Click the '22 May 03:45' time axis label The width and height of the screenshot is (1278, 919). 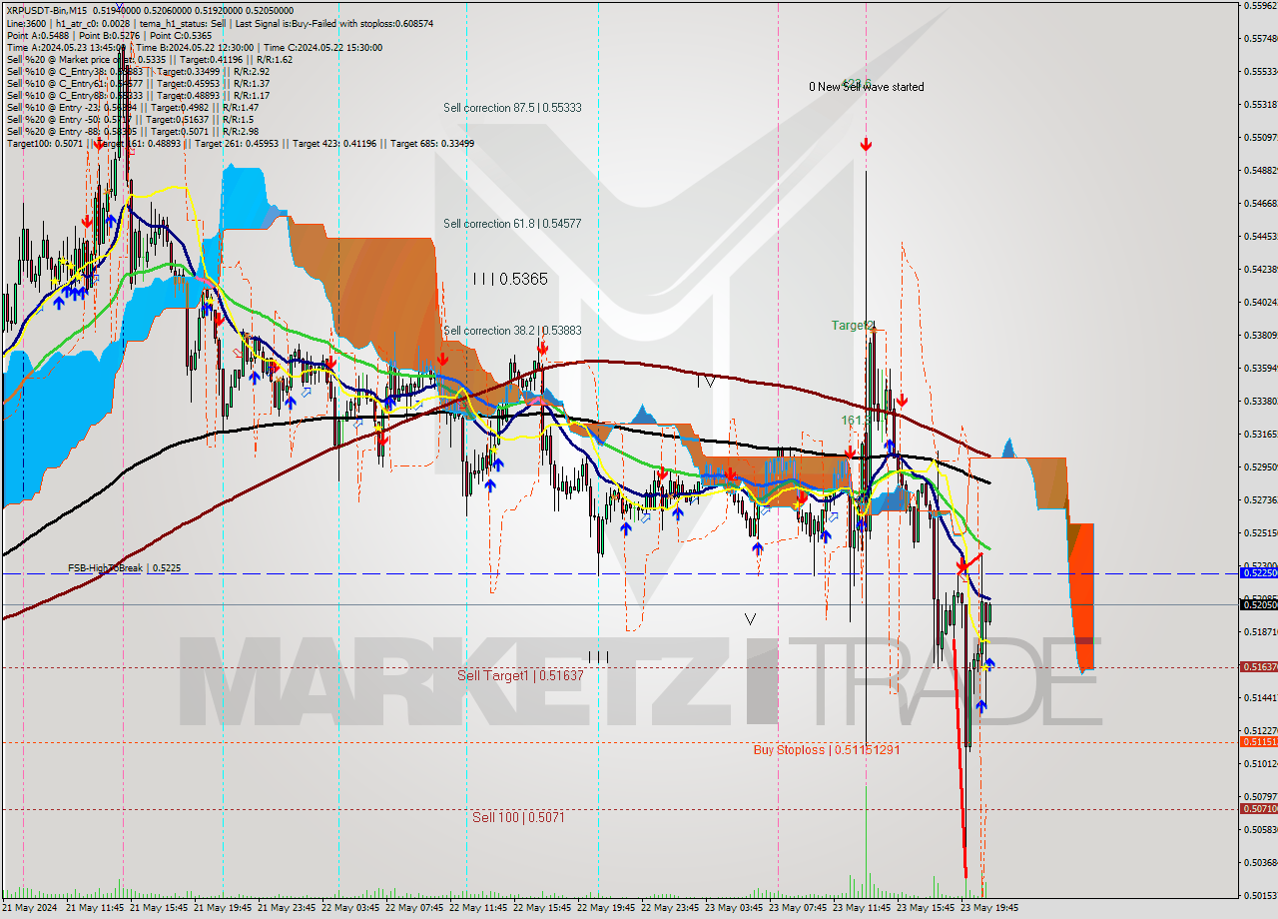tap(351, 908)
